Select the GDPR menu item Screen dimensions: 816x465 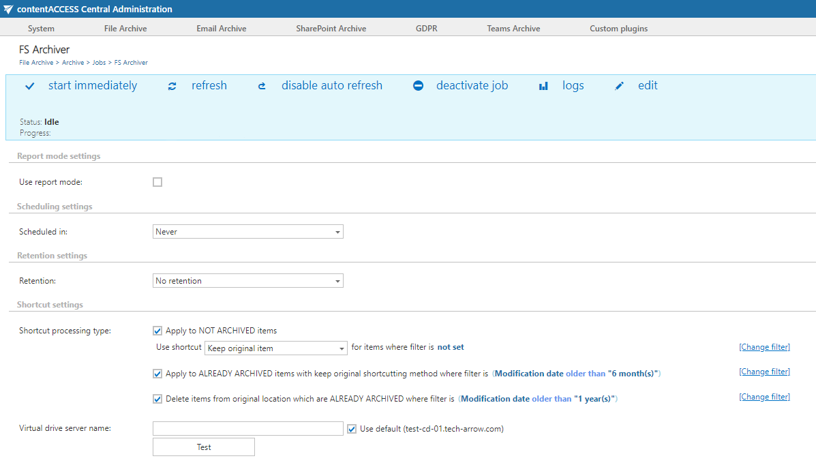point(426,28)
